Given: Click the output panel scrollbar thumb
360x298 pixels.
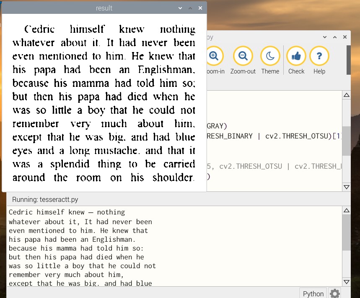Looking at the screenshot, I should click(346, 233).
